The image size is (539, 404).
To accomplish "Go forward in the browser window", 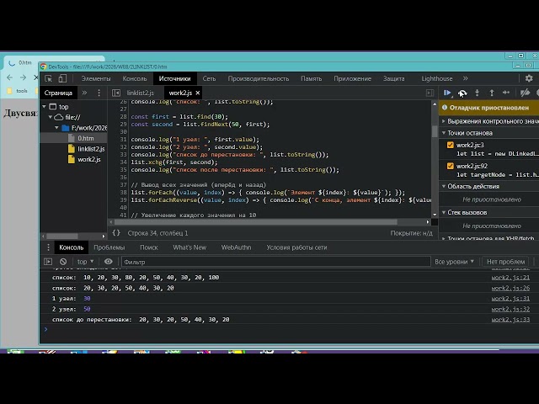I will [23, 77].
